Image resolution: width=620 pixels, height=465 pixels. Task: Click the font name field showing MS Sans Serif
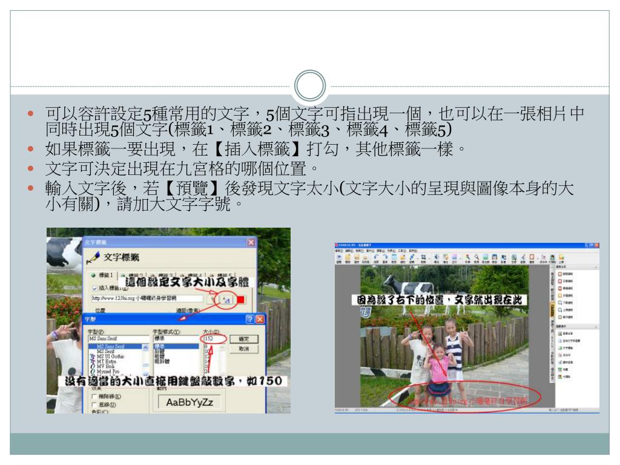(x=119, y=339)
